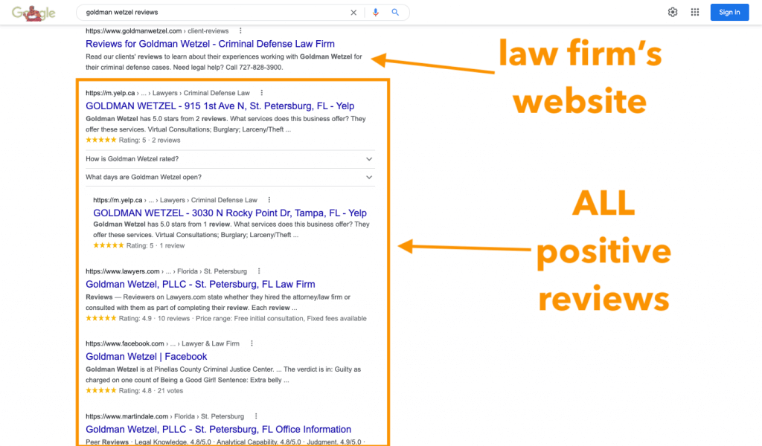Open 'Reviews for Goldman Wetzel - Criminal Defense Law Firm'

pyautogui.click(x=210, y=44)
